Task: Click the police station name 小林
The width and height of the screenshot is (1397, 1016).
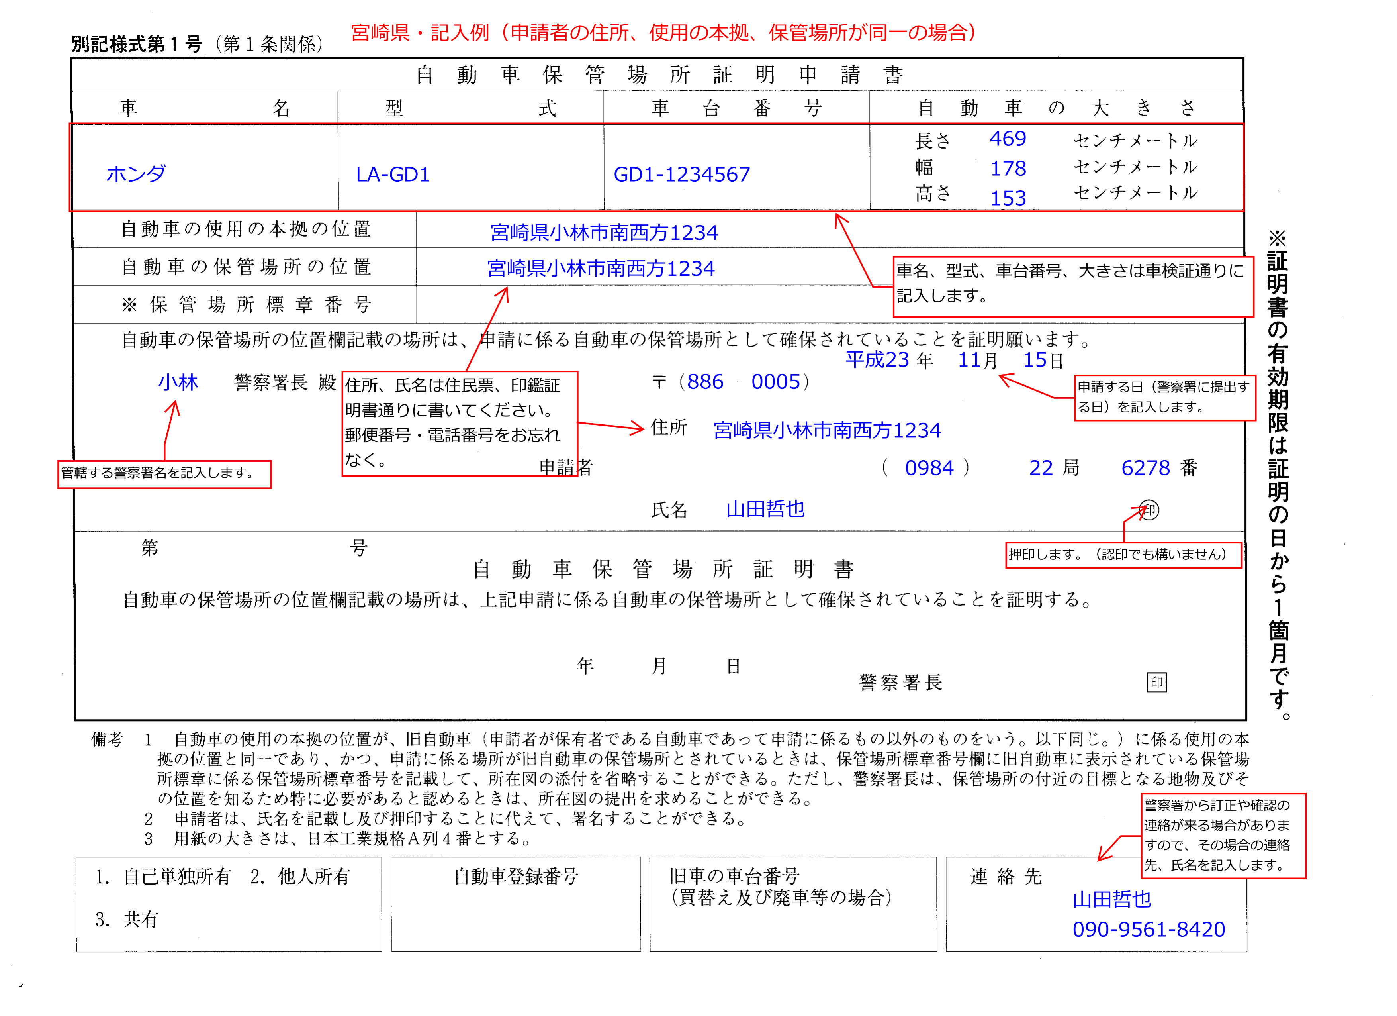Action: (x=178, y=382)
